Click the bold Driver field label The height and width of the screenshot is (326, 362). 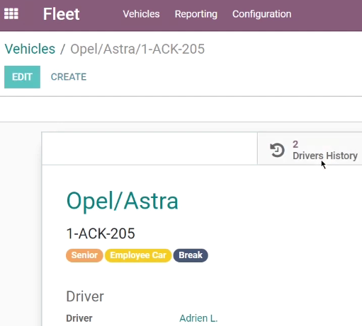pyautogui.click(x=79, y=318)
